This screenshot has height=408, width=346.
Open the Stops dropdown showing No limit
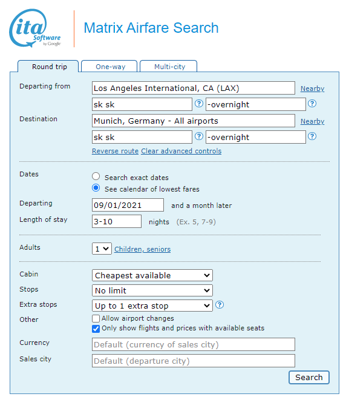click(152, 290)
